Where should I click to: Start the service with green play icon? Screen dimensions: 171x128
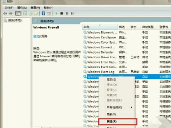(56, 13)
